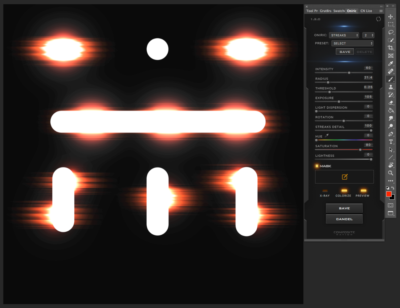Activate the Clone Stamp tool
This screenshot has width=400, height=308.
(390, 87)
